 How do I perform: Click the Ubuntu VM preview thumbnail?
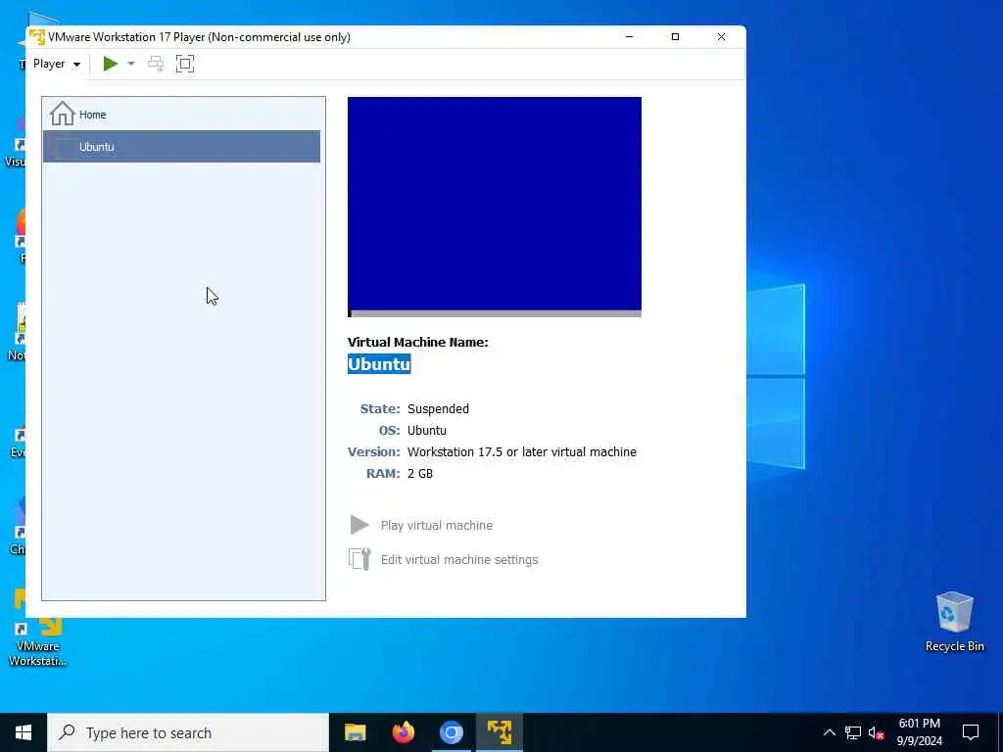495,207
